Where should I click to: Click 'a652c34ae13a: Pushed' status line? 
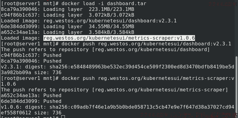pyautogui.click(x=31, y=96)
